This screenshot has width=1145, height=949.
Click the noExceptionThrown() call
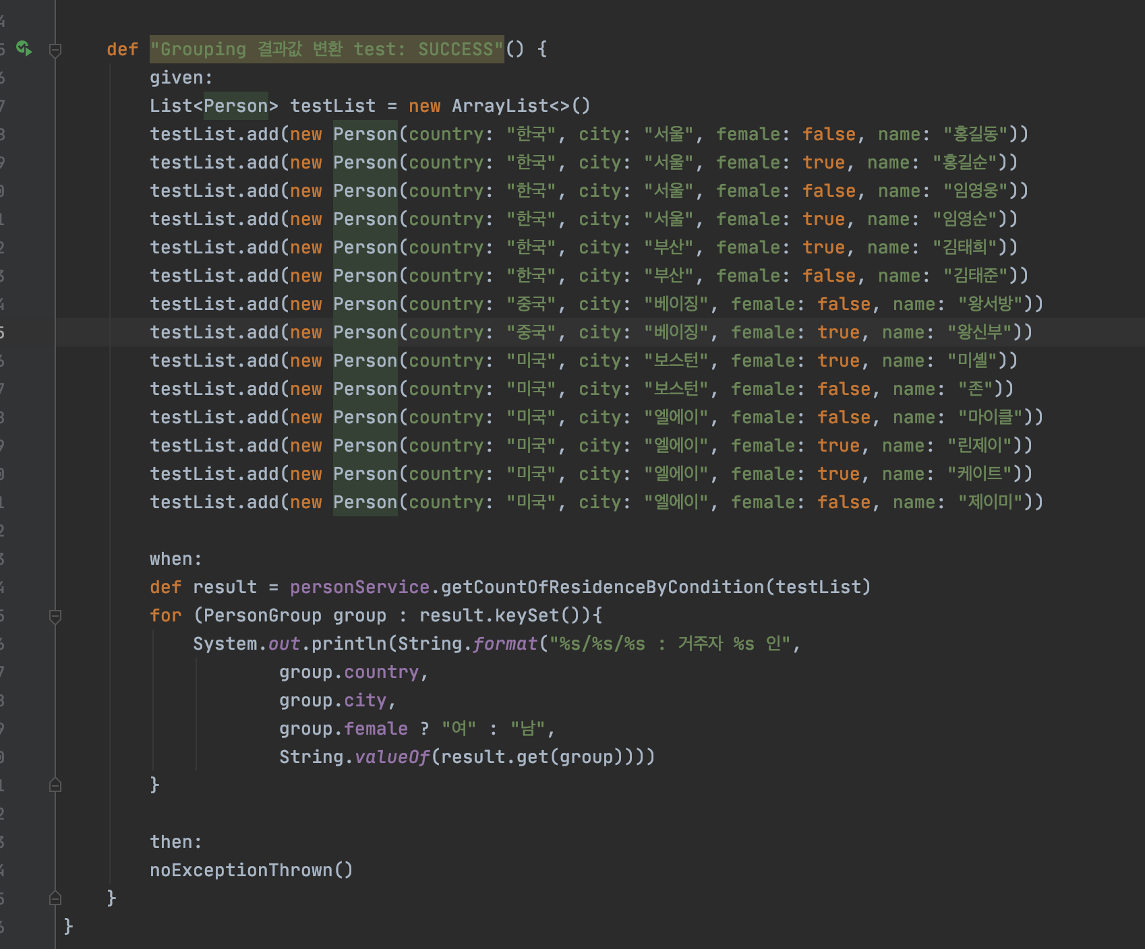pyautogui.click(x=252, y=870)
